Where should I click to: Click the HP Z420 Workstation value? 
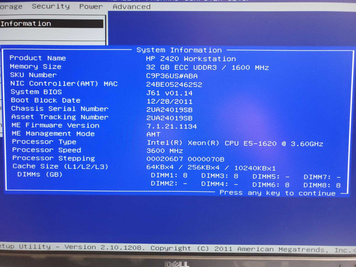(x=191, y=59)
